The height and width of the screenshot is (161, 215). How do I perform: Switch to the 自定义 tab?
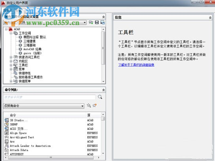[8, 10]
